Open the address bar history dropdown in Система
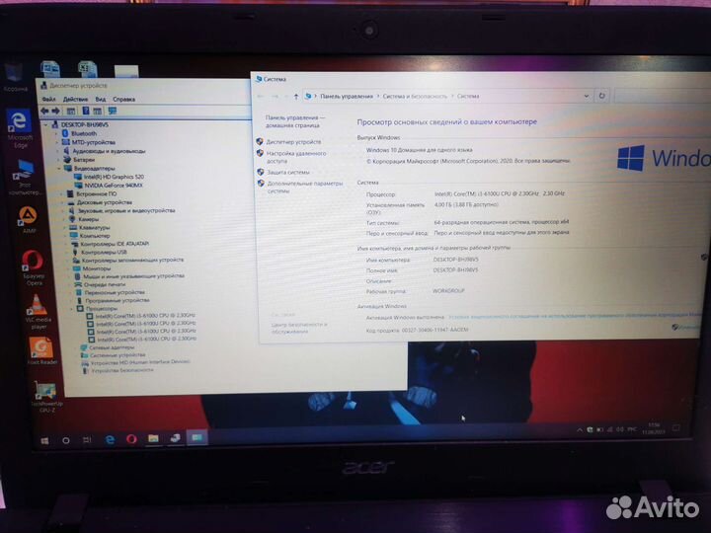This screenshot has height=533, width=711. tap(586, 96)
